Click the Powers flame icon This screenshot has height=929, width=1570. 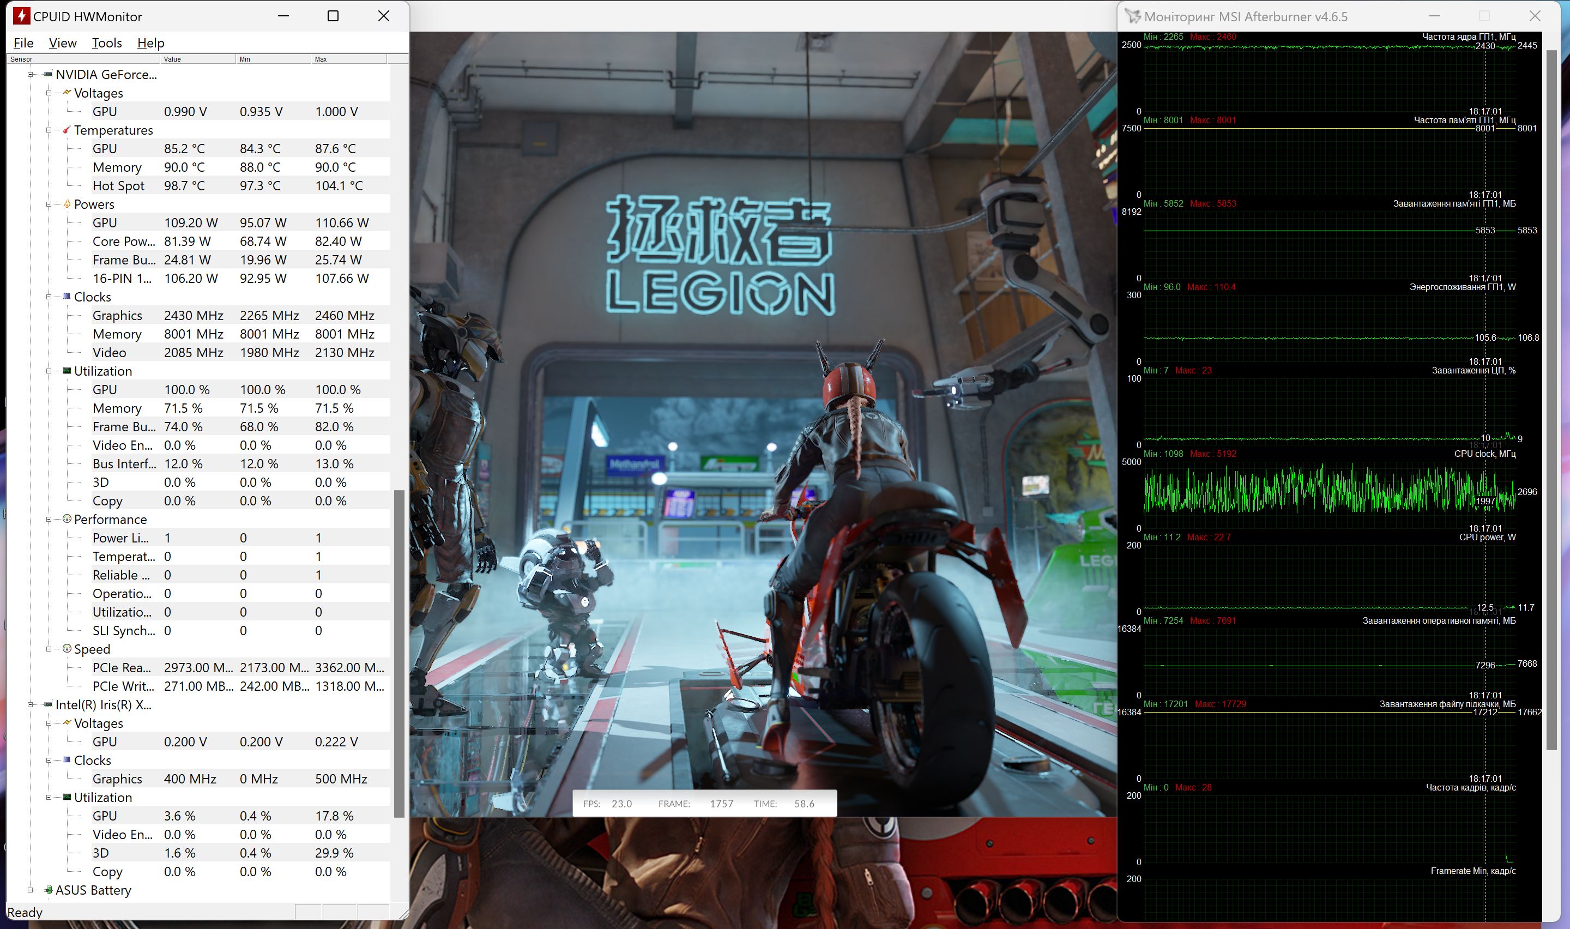coord(67,204)
